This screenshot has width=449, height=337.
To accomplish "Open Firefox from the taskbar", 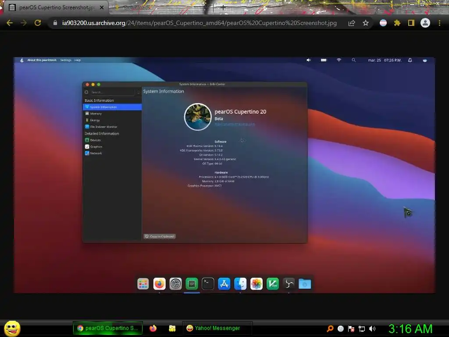I will point(153,328).
